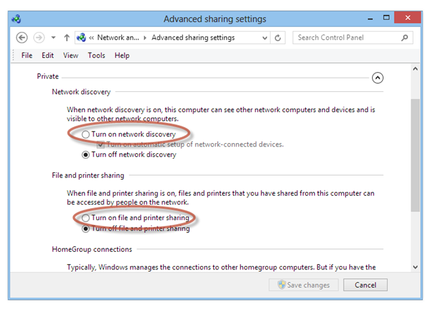The image size is (433, 312).
Task: Click the network icon in the address bar
Action: 81,38
